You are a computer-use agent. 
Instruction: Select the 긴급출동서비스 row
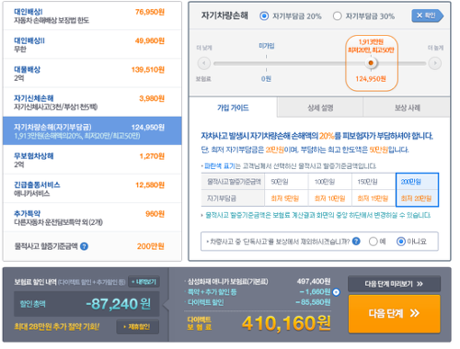pyautogui.click(x=92, y=188)
